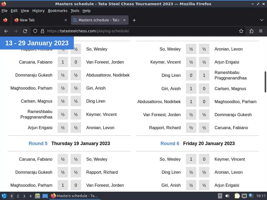Click the forward navigation arrow
This screenshot has height=200, width=267.
[16, 31]
